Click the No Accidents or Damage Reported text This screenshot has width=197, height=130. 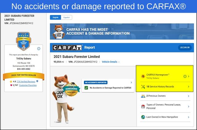click(111, 88)
